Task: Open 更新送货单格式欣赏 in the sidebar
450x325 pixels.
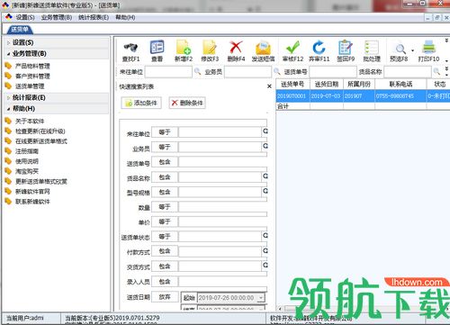Action: [41, 181]
